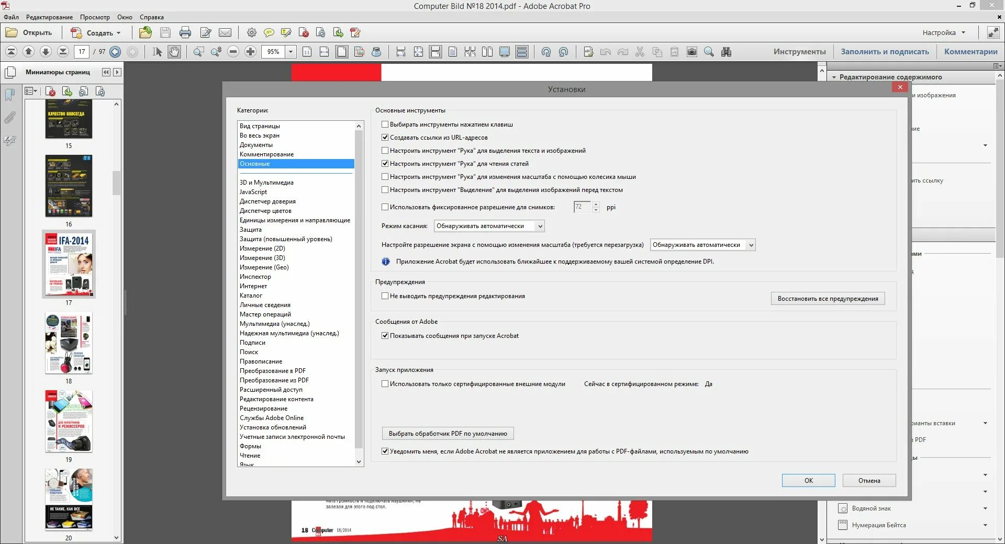Click the printer icon in the toolbar
Image resolution: width=1005 pixels, height=544 pixels.
tap(185, 32)
